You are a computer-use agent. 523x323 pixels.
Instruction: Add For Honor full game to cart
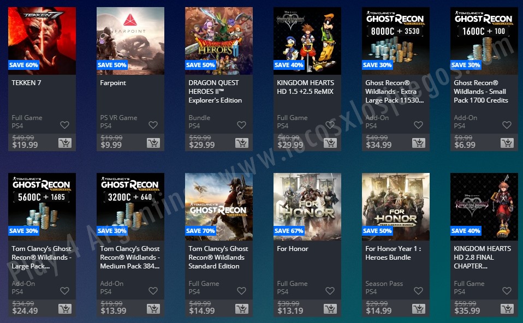(330, 309)
